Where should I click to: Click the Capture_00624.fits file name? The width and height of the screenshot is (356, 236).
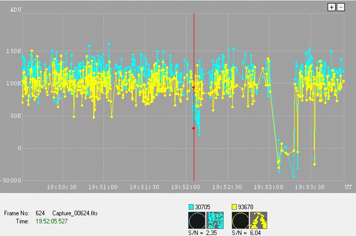point(75,213)
